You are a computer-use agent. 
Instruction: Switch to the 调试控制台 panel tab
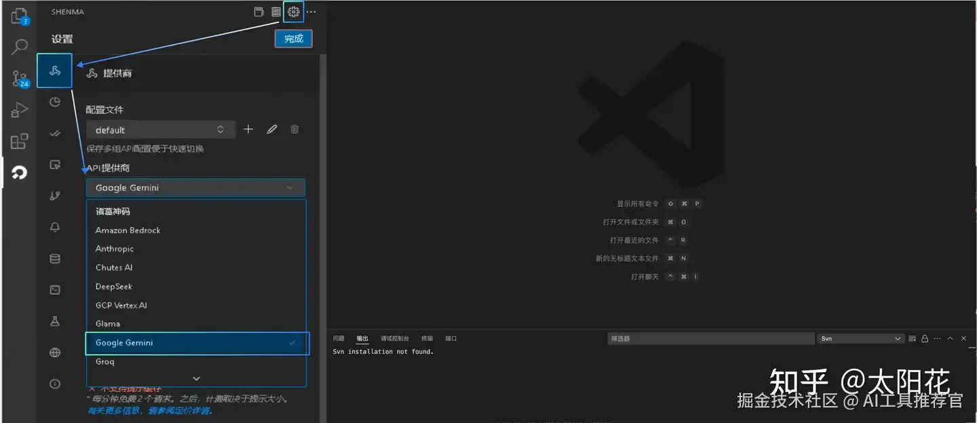coord(395,338)
